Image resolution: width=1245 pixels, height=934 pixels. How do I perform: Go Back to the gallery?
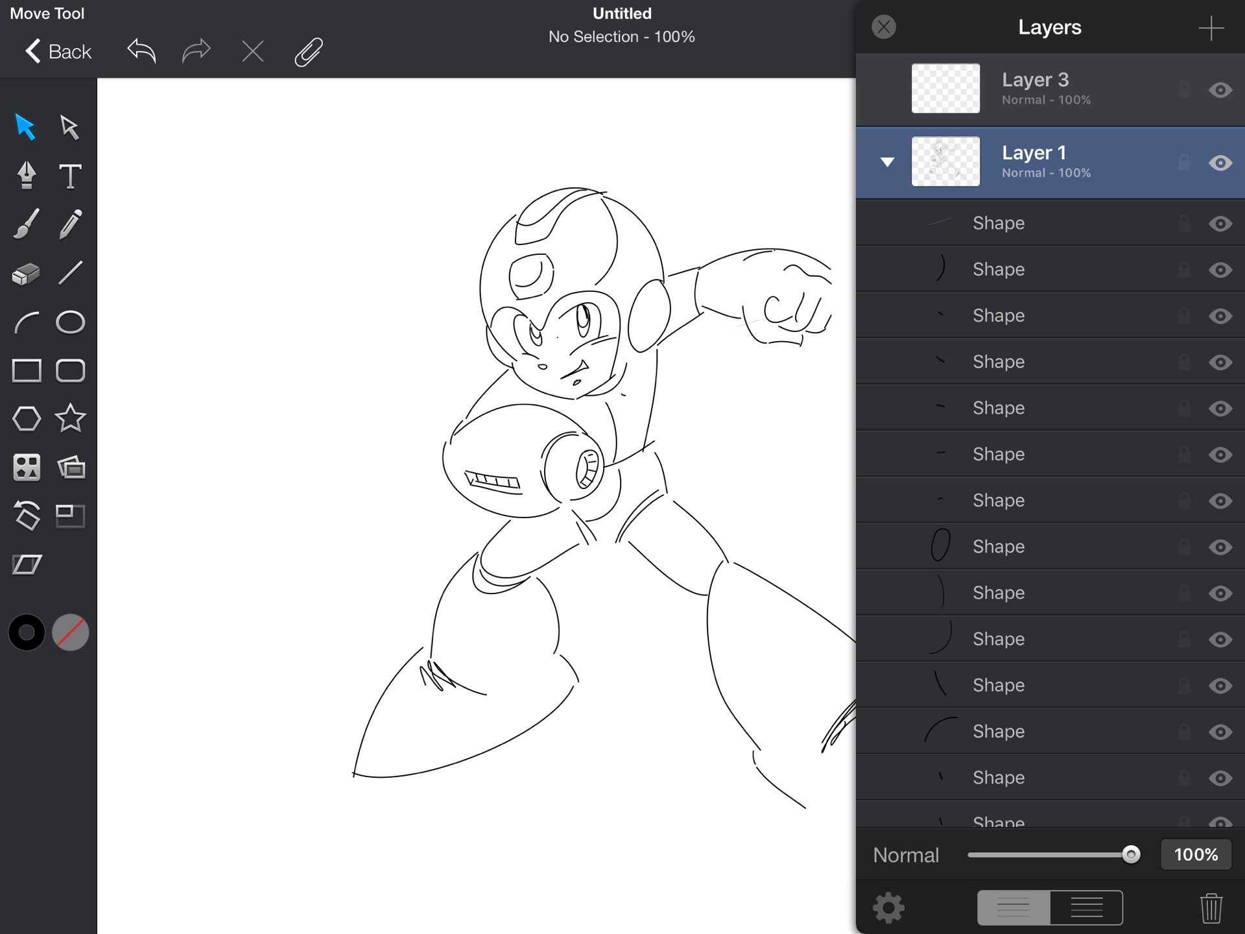[58, 51]
